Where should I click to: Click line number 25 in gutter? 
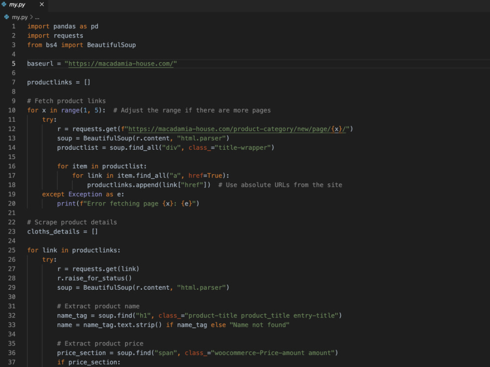tap(12, 250)
